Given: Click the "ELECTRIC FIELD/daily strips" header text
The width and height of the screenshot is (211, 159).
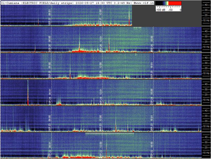Looking at the screenshot, I should point(47,3).
